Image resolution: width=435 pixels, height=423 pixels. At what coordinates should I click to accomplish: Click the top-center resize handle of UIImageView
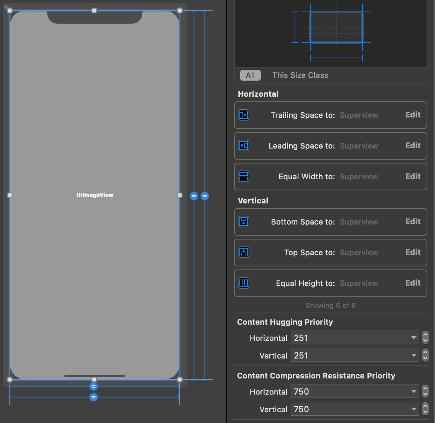[x=94, y=10]
